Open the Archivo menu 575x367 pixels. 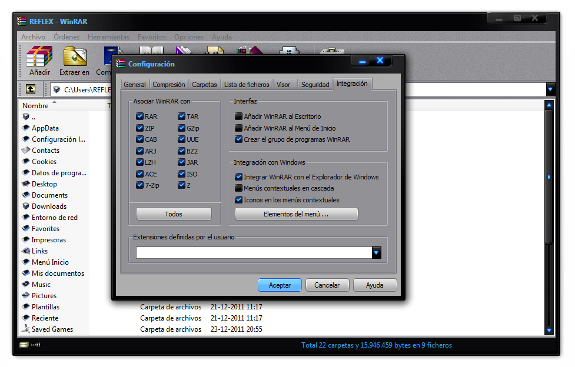[x=33, y=36]
